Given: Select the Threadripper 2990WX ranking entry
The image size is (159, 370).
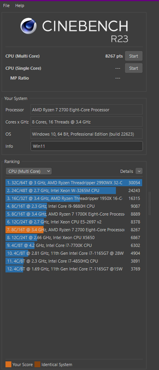Looking at the screenshot, I should pos(74,183).
